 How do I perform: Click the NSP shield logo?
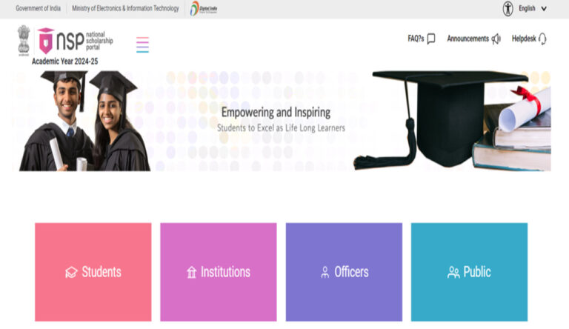[46, 41]
